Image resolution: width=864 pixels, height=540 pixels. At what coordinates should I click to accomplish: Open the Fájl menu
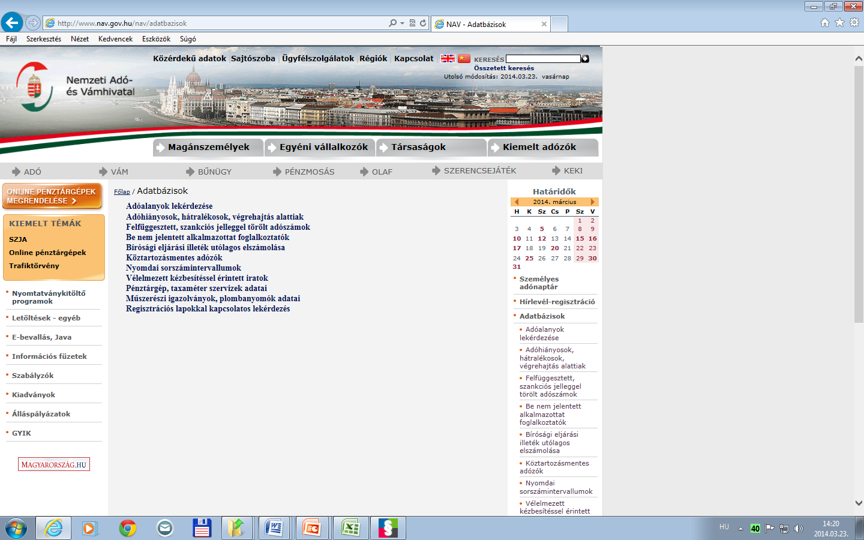(x=11, y=39)
